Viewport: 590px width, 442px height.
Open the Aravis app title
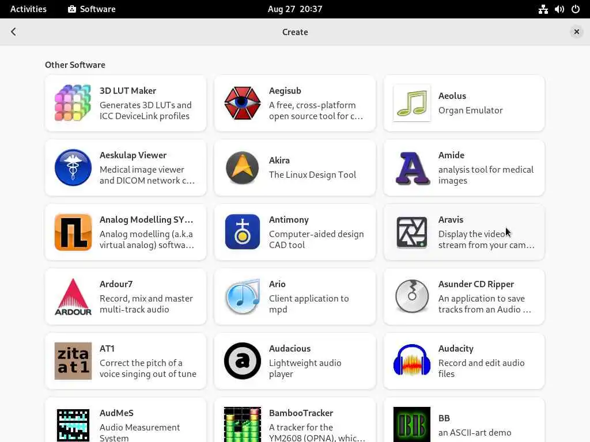(x=451, y=219)
